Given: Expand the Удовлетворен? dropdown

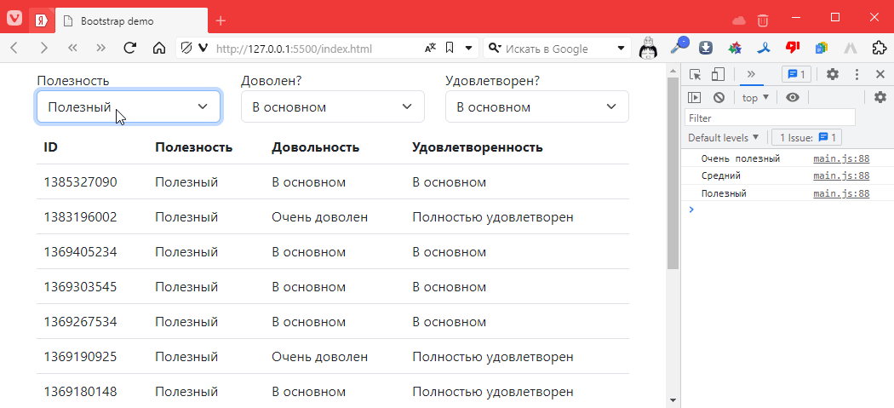Looking at the screenshot, I should 536,107.
